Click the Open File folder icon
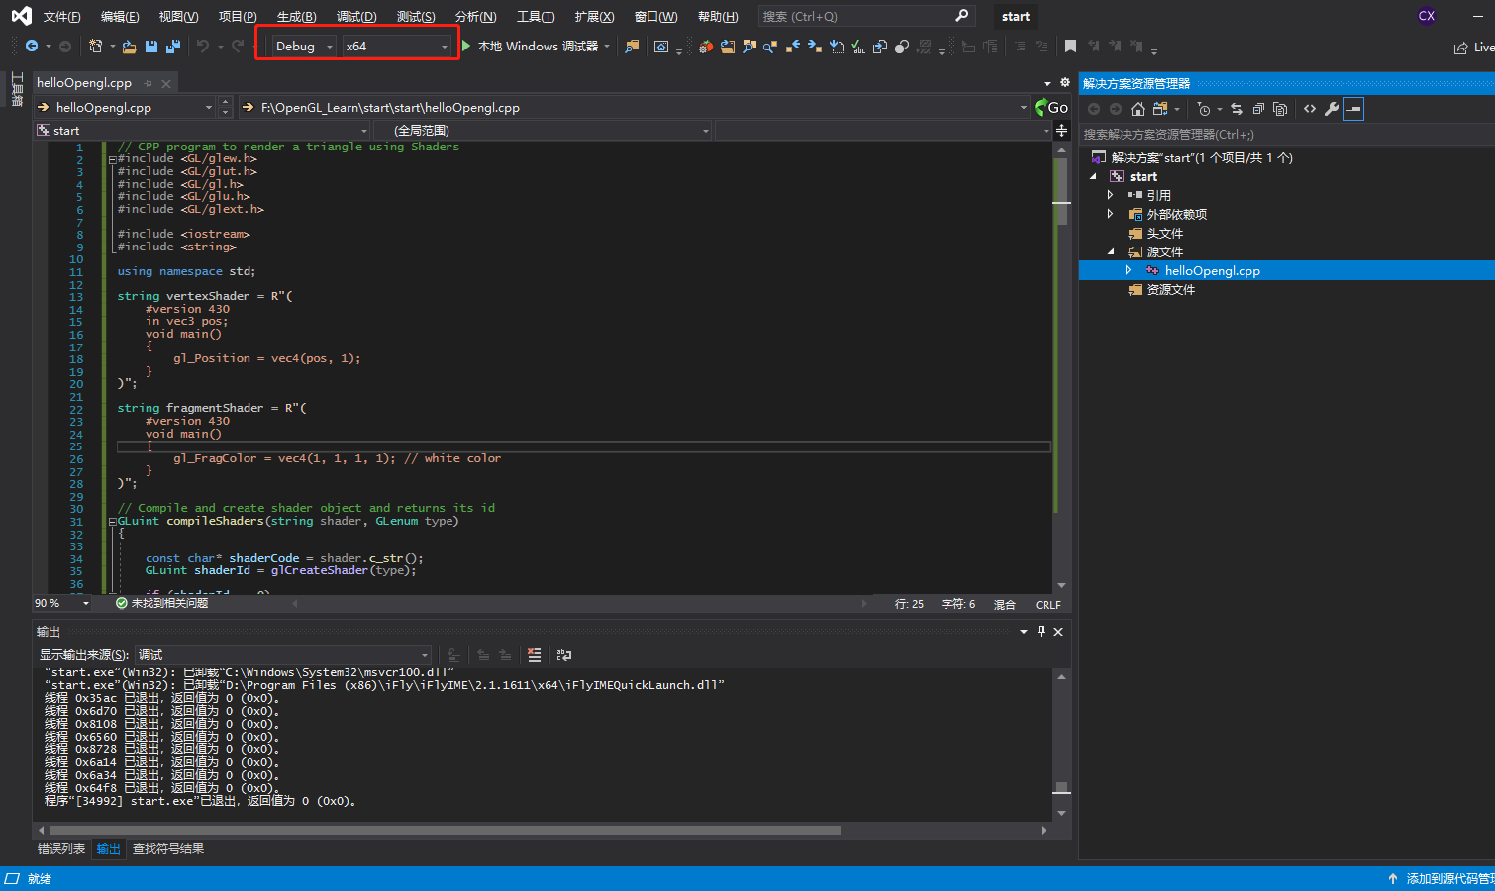 click(130, 47)
